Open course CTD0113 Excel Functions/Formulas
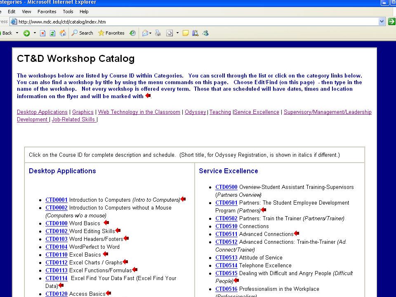 point(57,270)
